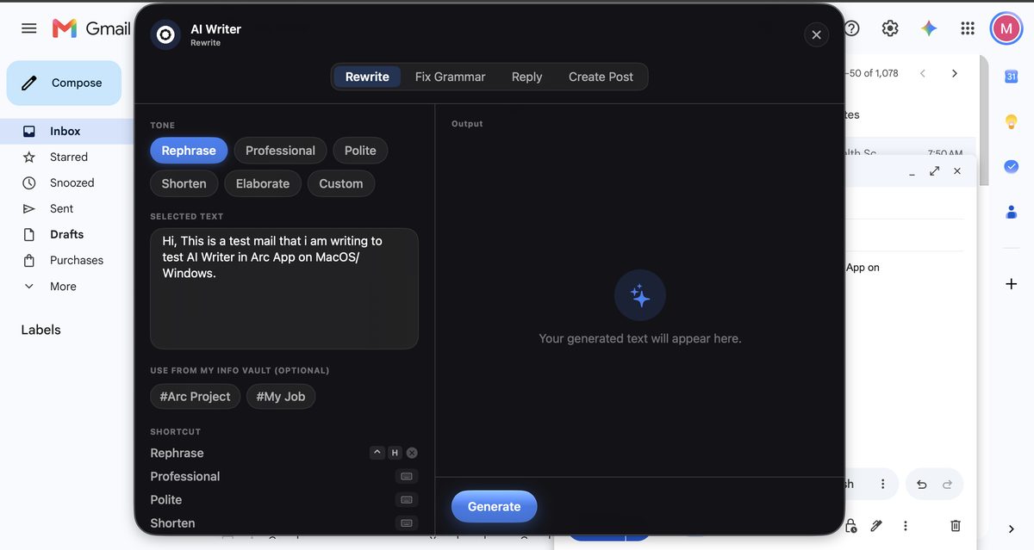Click Compose in Gmail
The image size is (1034, 550).
click(64, 83)
